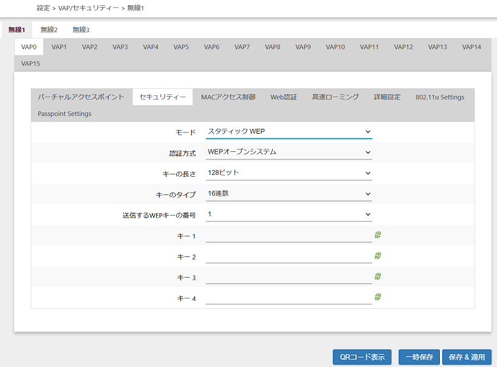
Task: Click the QRコード表示 button
Action: coord(362,357)
